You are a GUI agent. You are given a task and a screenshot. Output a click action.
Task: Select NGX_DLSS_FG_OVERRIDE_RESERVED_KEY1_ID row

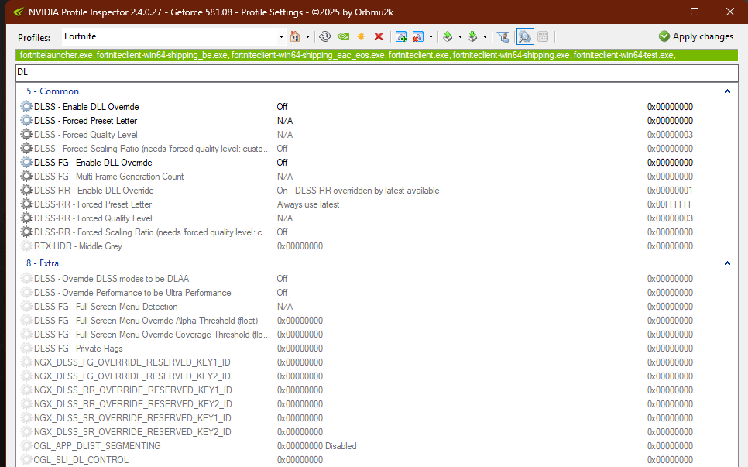(377, 362)
